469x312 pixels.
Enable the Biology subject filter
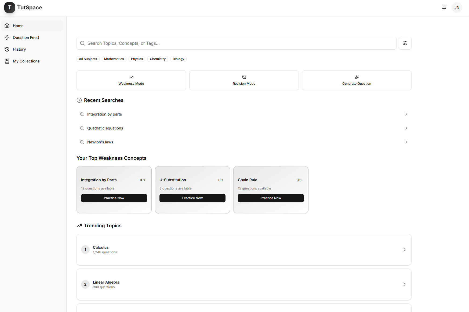pos(178,59)
